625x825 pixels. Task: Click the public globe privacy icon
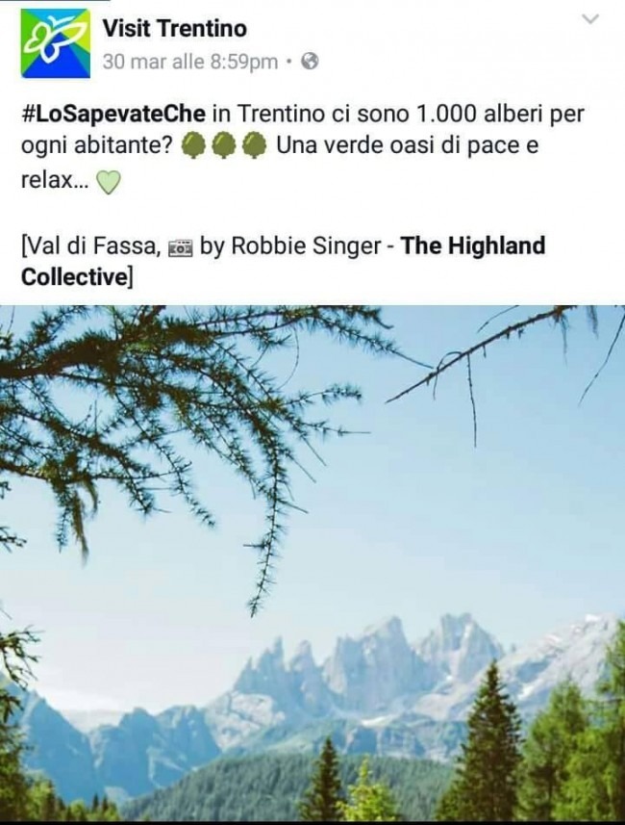click(311, 62)
